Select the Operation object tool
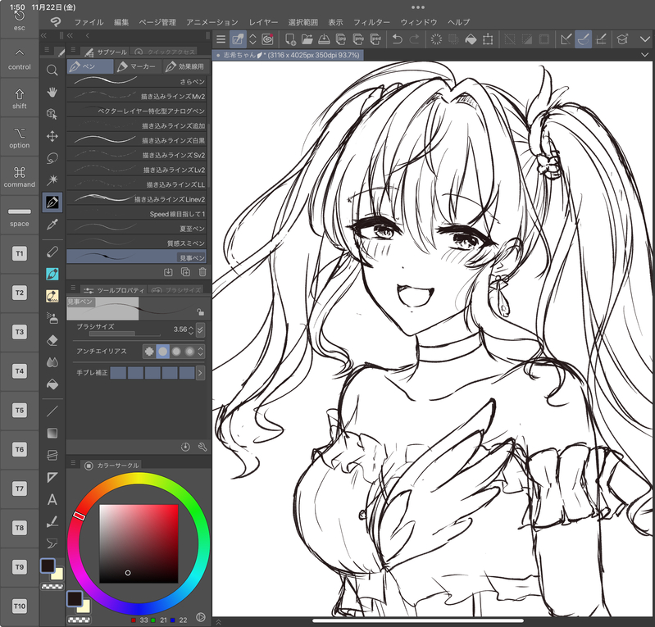Image resolution: width=655 pixels, height=627 pixels. [52, 114]
